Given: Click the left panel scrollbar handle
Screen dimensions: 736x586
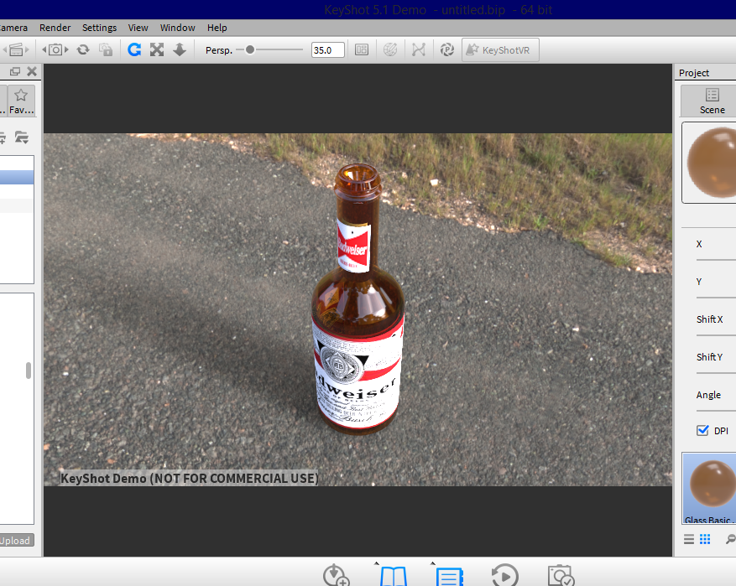Looking at the screenshot, I should [x=29, y=371].
